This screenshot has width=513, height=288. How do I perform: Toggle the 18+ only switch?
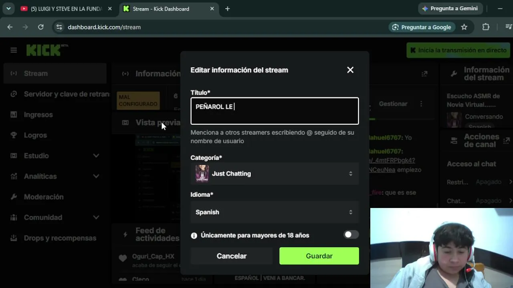[x=351, y=235]
